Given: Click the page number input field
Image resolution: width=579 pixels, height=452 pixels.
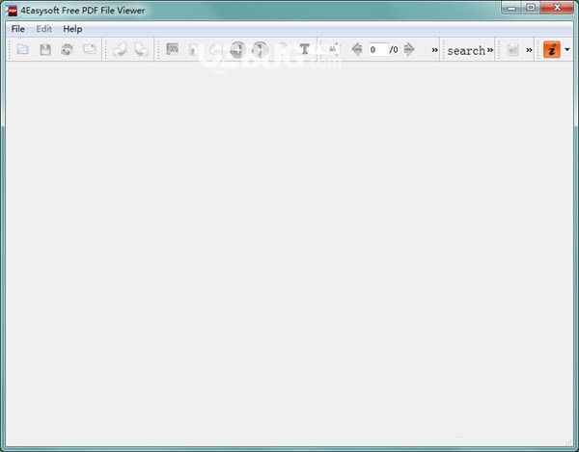Looking at the screenshot, I should point(378,49).
